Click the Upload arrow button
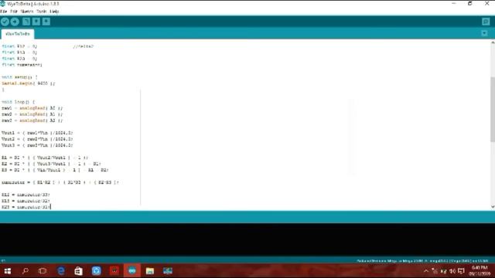This screenshot has height=278, width=495. (15, 22)
